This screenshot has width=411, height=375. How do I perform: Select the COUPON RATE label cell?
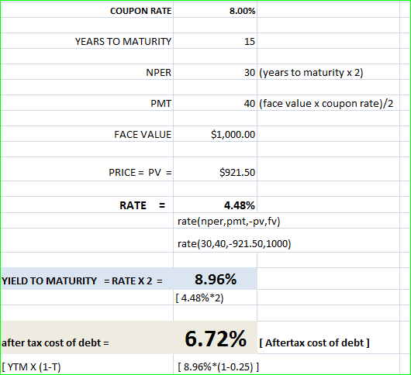click(141, 11)
